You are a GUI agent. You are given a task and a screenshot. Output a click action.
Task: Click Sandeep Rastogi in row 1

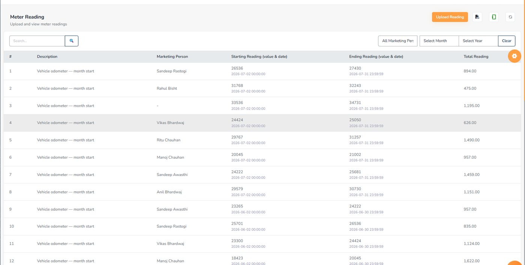coord(171,71)
